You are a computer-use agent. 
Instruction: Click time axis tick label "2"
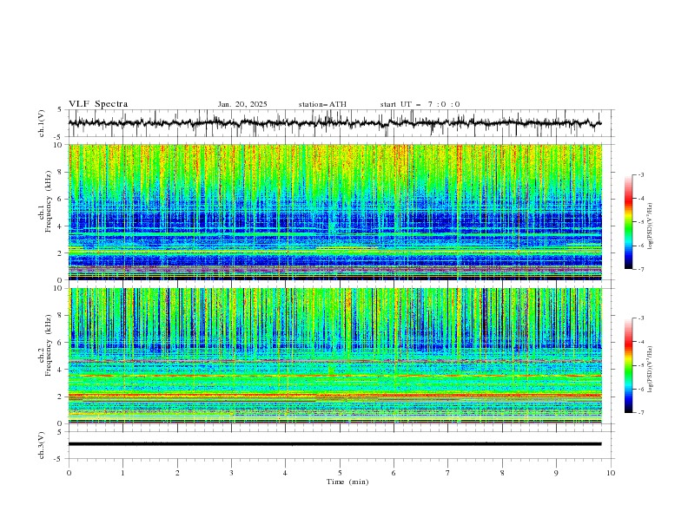click(x=177, y=473)
